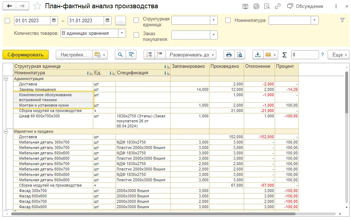Click the period selection ellipsis button
This screenshot has width=351, height=220.
[121, 21]
